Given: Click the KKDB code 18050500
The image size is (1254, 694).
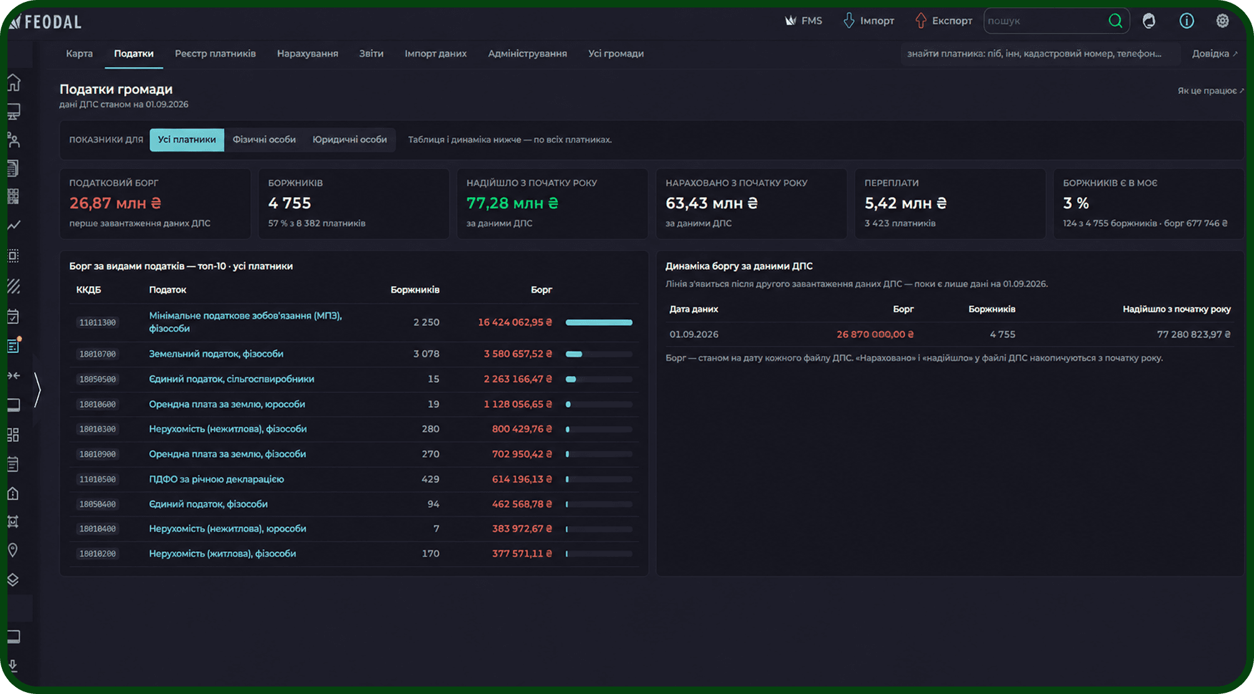Looking at the screenshot, I should [x=97, y=379].
